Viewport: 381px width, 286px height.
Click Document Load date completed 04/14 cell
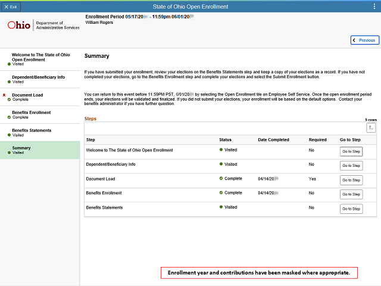coord(268,179)
